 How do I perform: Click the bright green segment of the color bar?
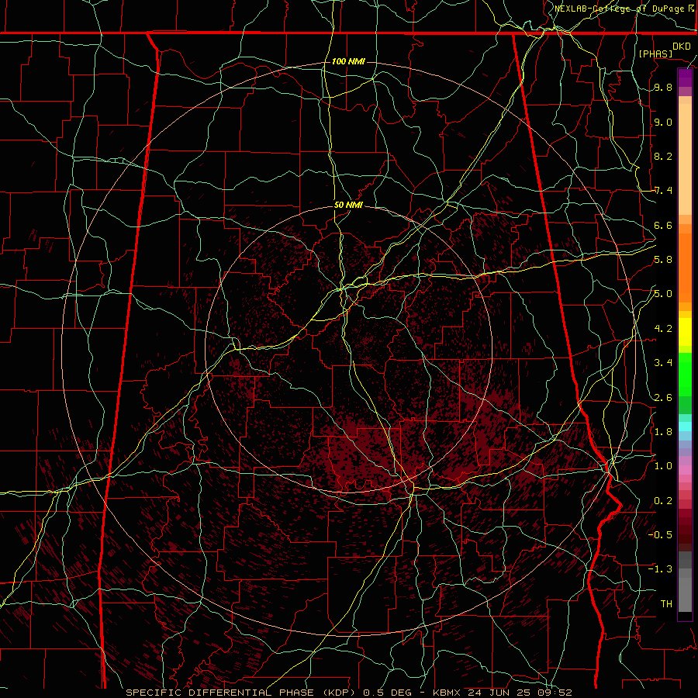coord(685,375)
